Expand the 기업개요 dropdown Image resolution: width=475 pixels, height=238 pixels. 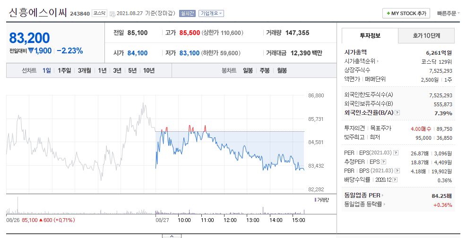211,13
